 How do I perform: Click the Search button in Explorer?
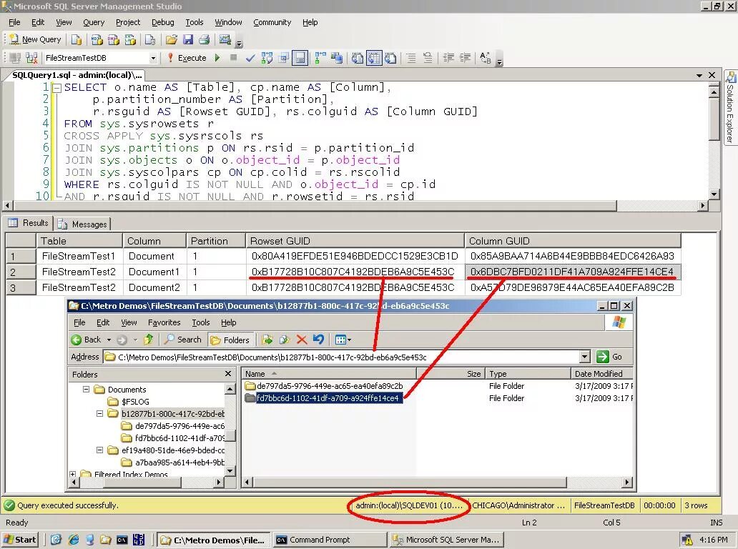[182, 340]
